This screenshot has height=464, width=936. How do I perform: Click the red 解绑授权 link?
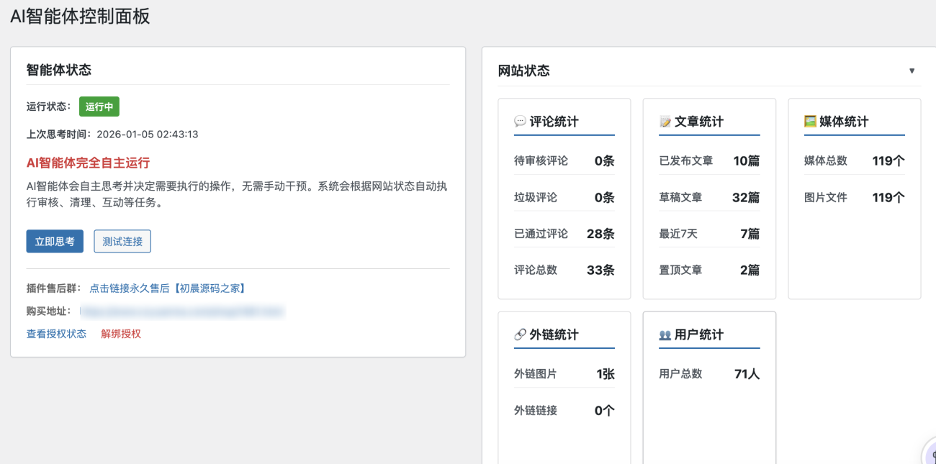click(121, 334)
